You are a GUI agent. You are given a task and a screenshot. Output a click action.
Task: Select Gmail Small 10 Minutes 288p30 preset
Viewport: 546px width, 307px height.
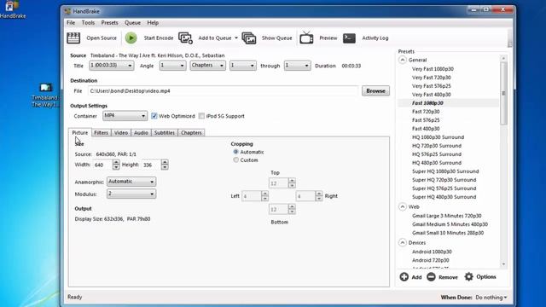448,233
